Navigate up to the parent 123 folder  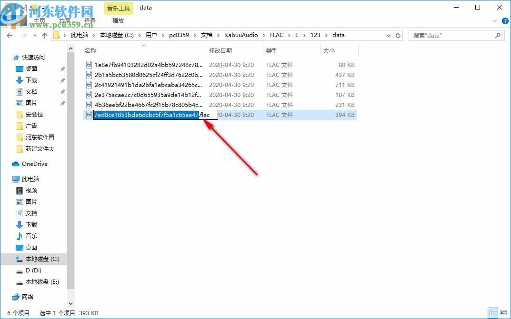(x=44, y=35)
